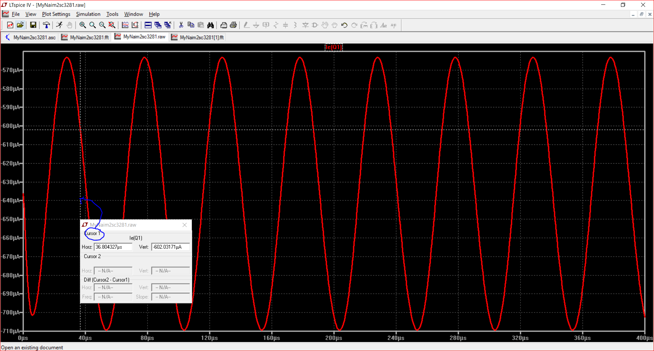Select the Ground symbol icon
Screen dimensions: 654x351
tap(256, 25)
